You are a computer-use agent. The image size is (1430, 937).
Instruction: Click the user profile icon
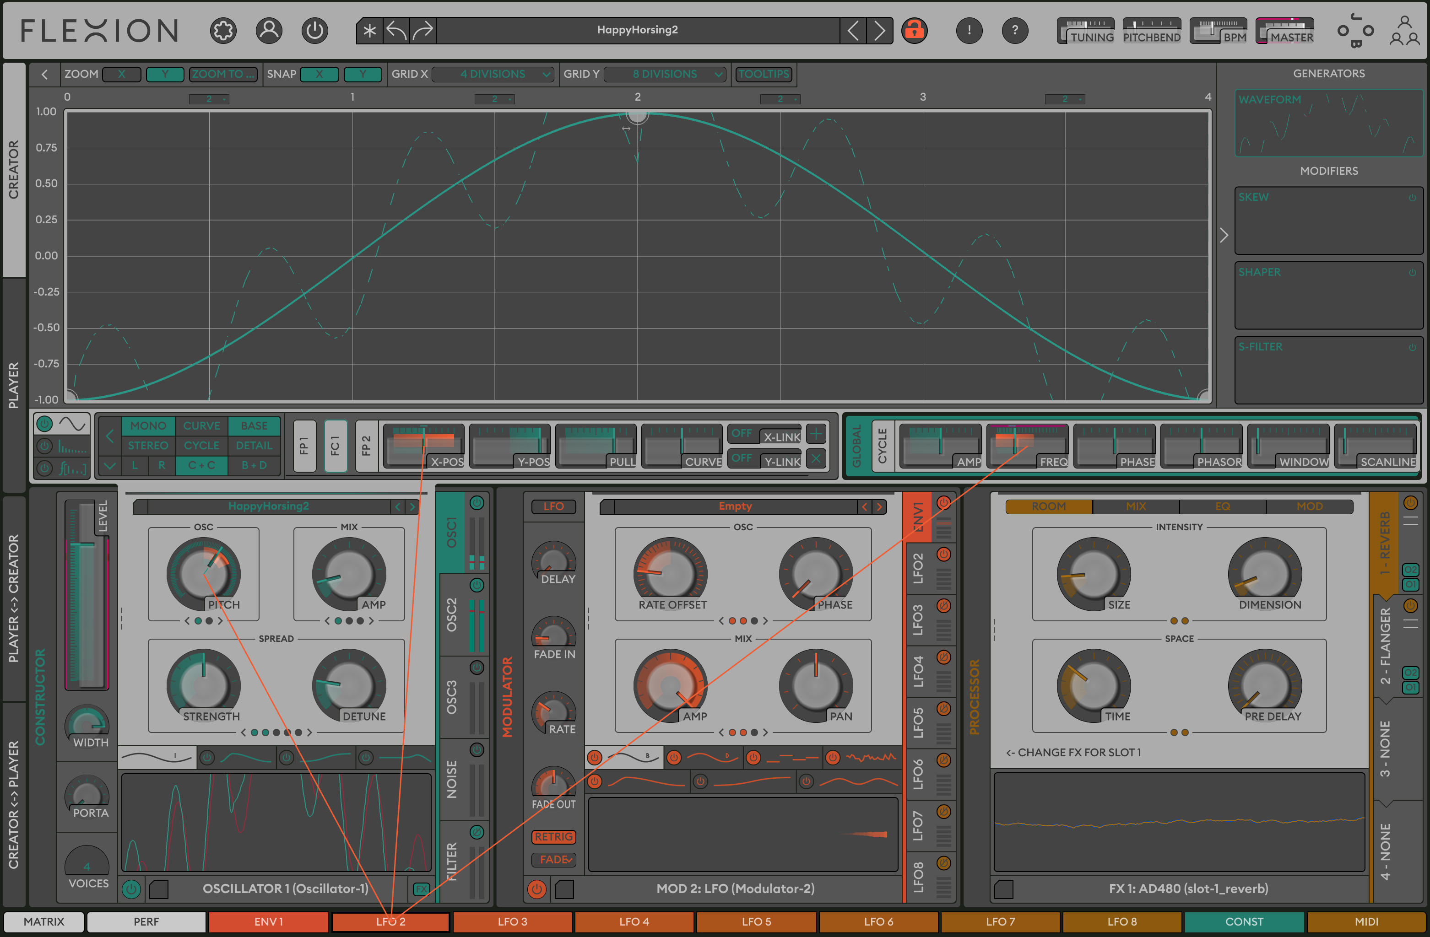coord(269,31)
